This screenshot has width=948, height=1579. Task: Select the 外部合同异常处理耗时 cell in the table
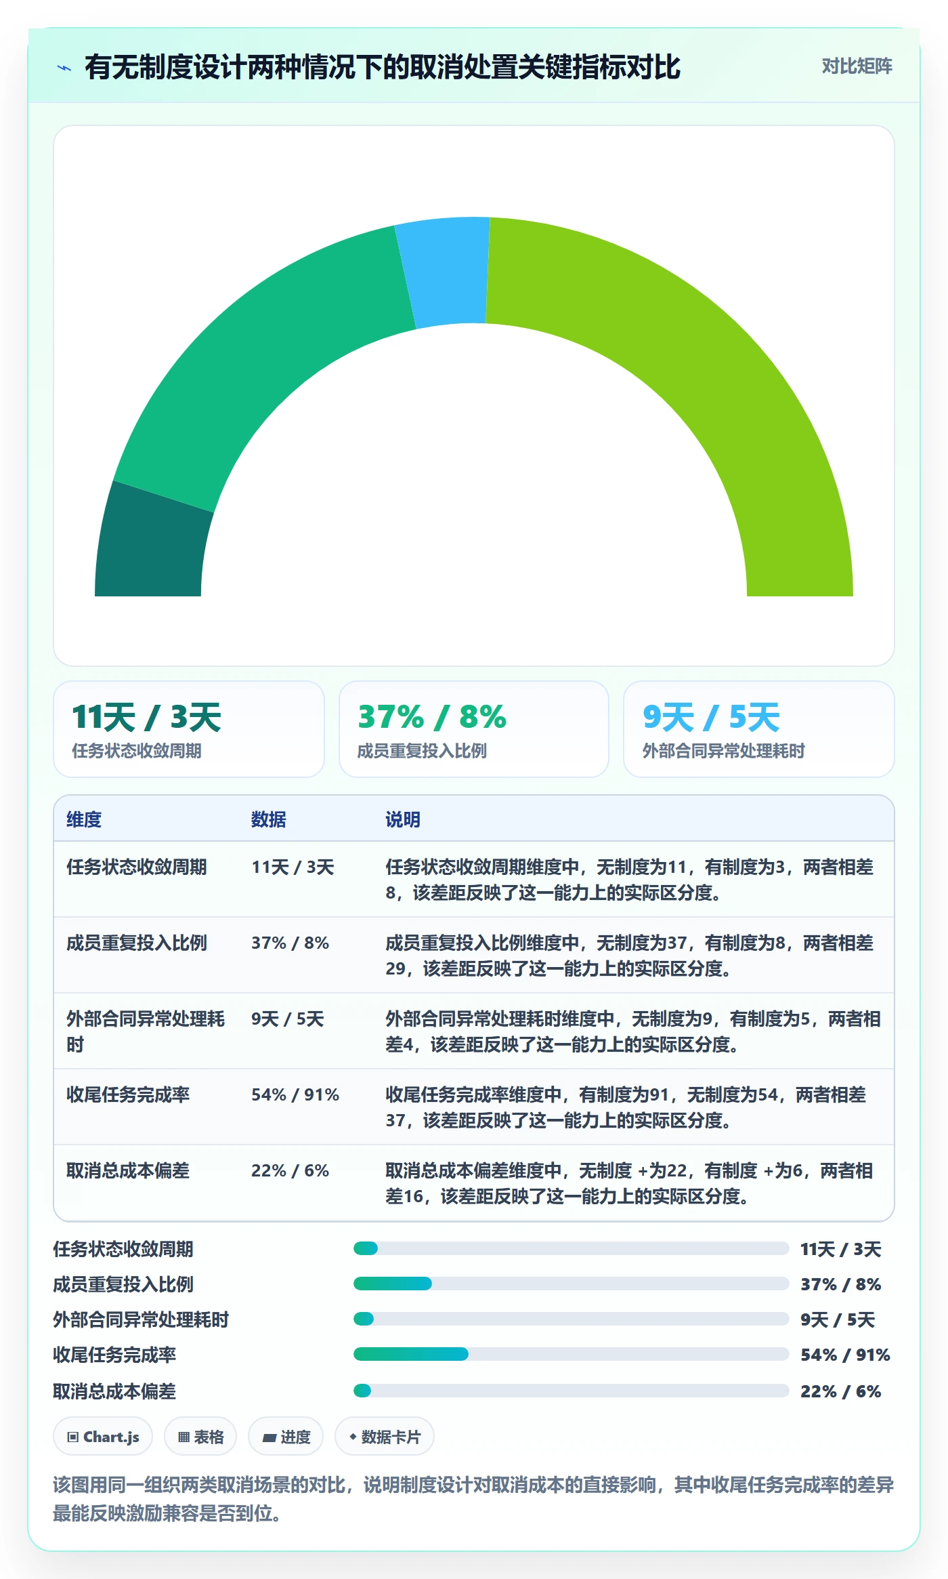[146, 1031]
